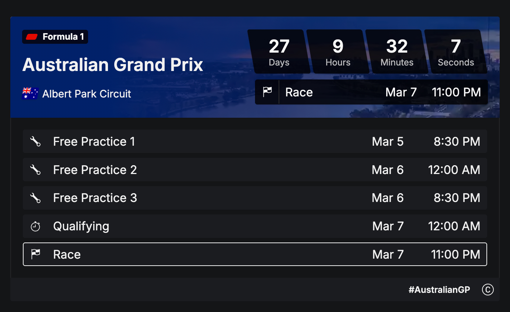Click the Minutes countdown tile

click(x=397, y=52)
